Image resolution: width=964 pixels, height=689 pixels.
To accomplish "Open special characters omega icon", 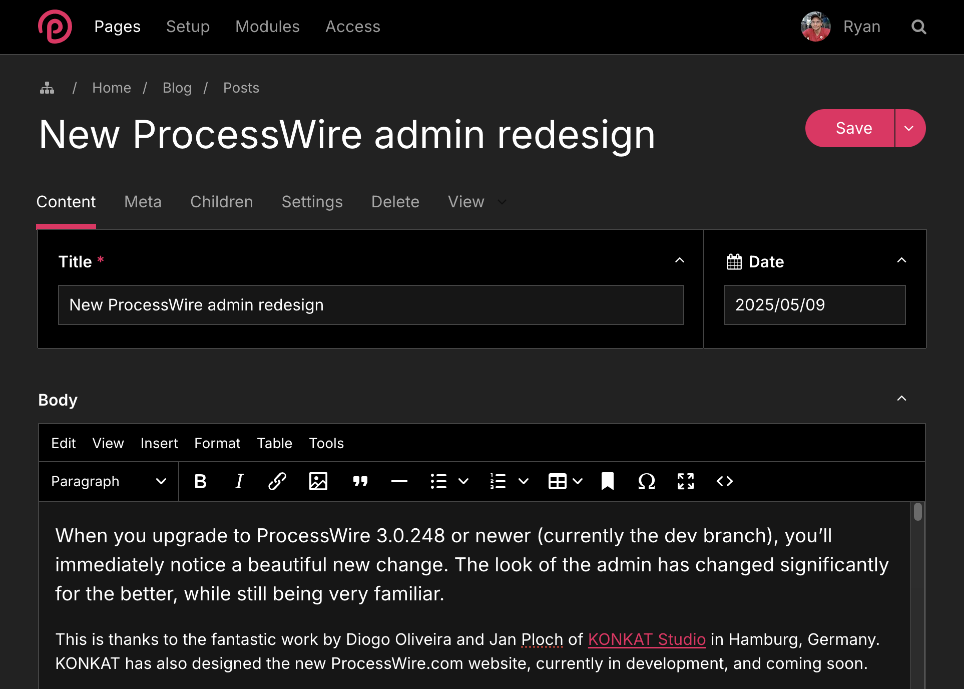I will pos(646,481).
